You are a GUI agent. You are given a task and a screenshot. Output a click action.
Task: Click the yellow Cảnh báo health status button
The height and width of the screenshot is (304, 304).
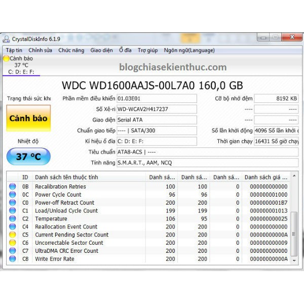(28, 119)
